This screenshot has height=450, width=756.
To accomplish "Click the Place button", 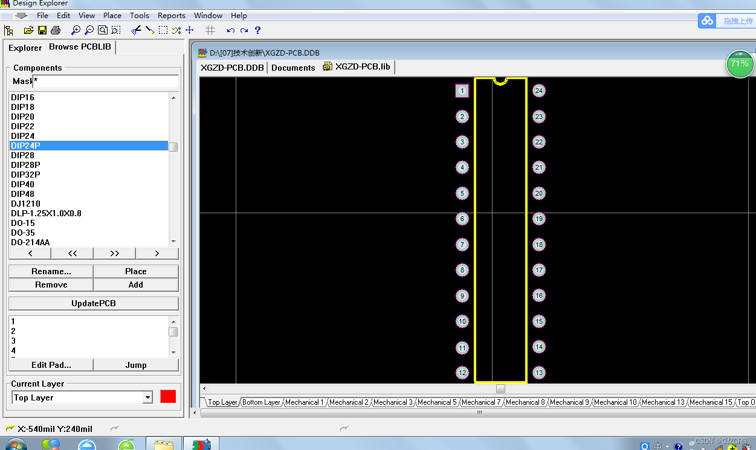I will (x=135, y=271).
